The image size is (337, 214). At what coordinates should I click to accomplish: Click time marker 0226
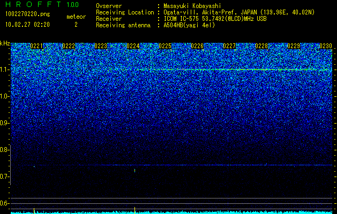197,46
